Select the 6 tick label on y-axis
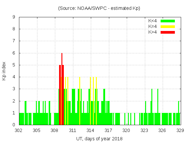190x143 pixels. click(x=14, y=53)
